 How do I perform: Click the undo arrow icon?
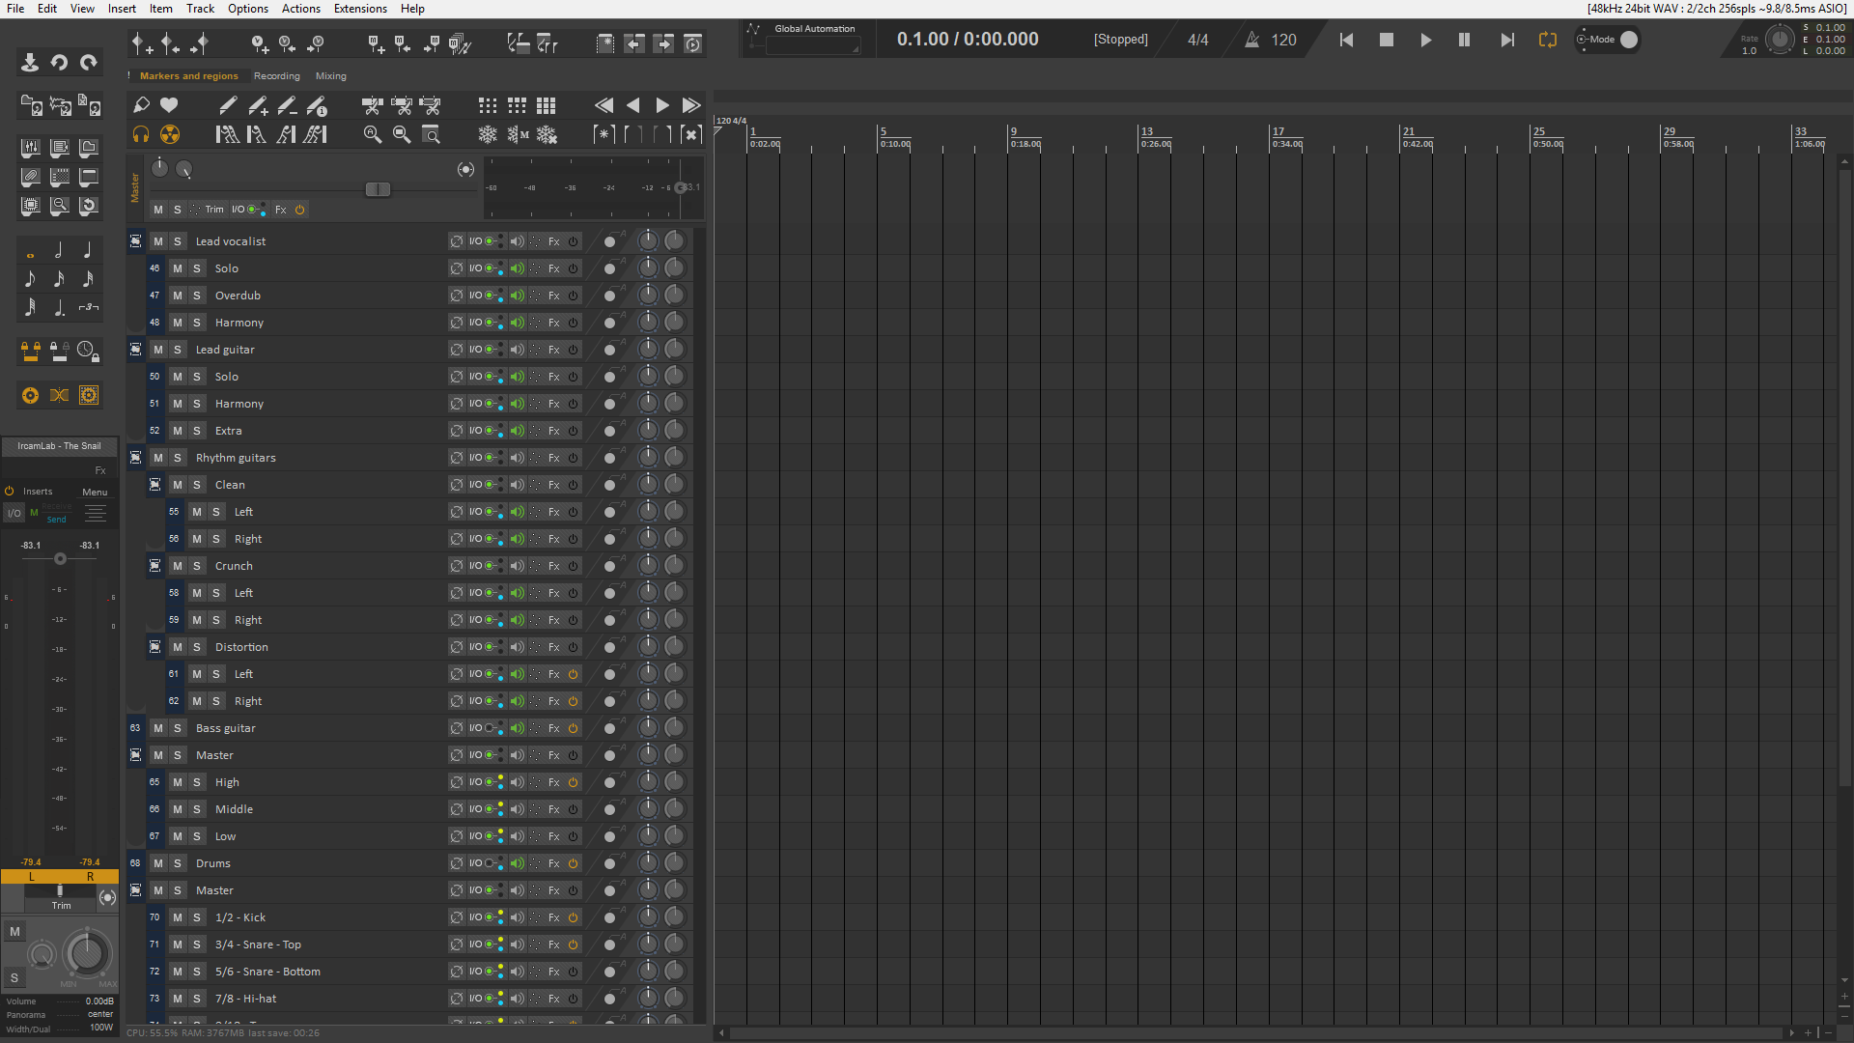(x=59, y=63)
